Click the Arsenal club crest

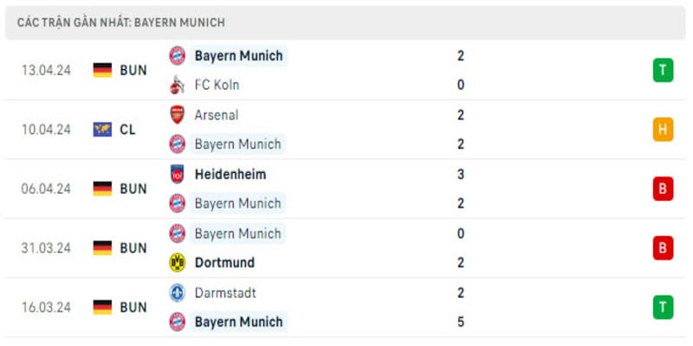pos(177,114)
